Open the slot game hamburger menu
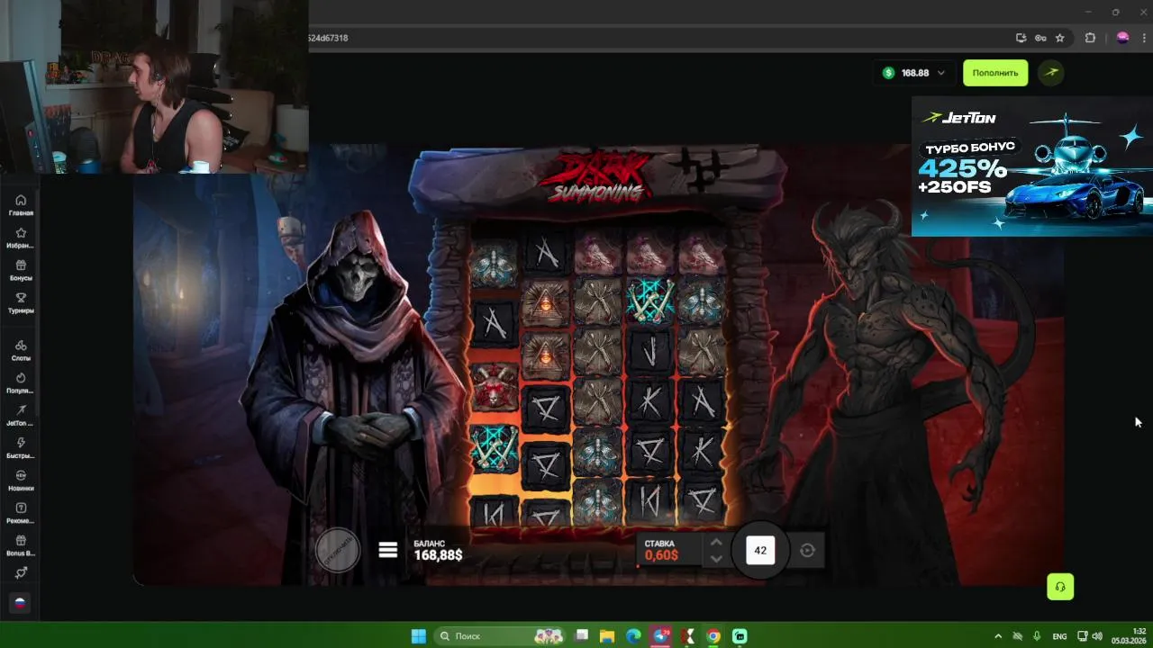1153x648 pixels. pos(388,550)
